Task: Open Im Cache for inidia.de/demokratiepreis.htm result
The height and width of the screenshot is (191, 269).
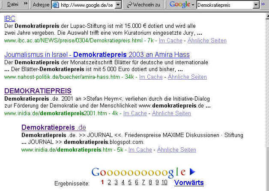Action: (x=140, y=150)
